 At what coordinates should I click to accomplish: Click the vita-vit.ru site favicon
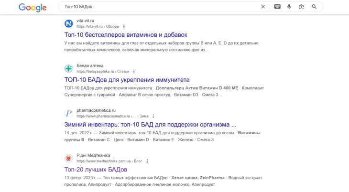tap(68, 23)
